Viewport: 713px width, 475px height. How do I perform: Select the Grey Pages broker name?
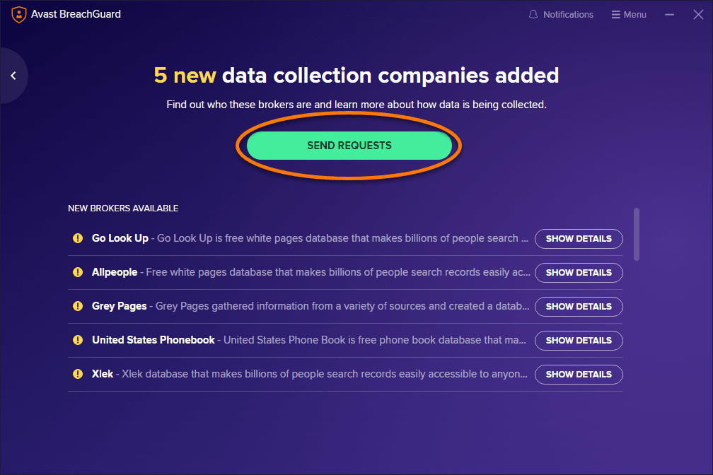119,306
